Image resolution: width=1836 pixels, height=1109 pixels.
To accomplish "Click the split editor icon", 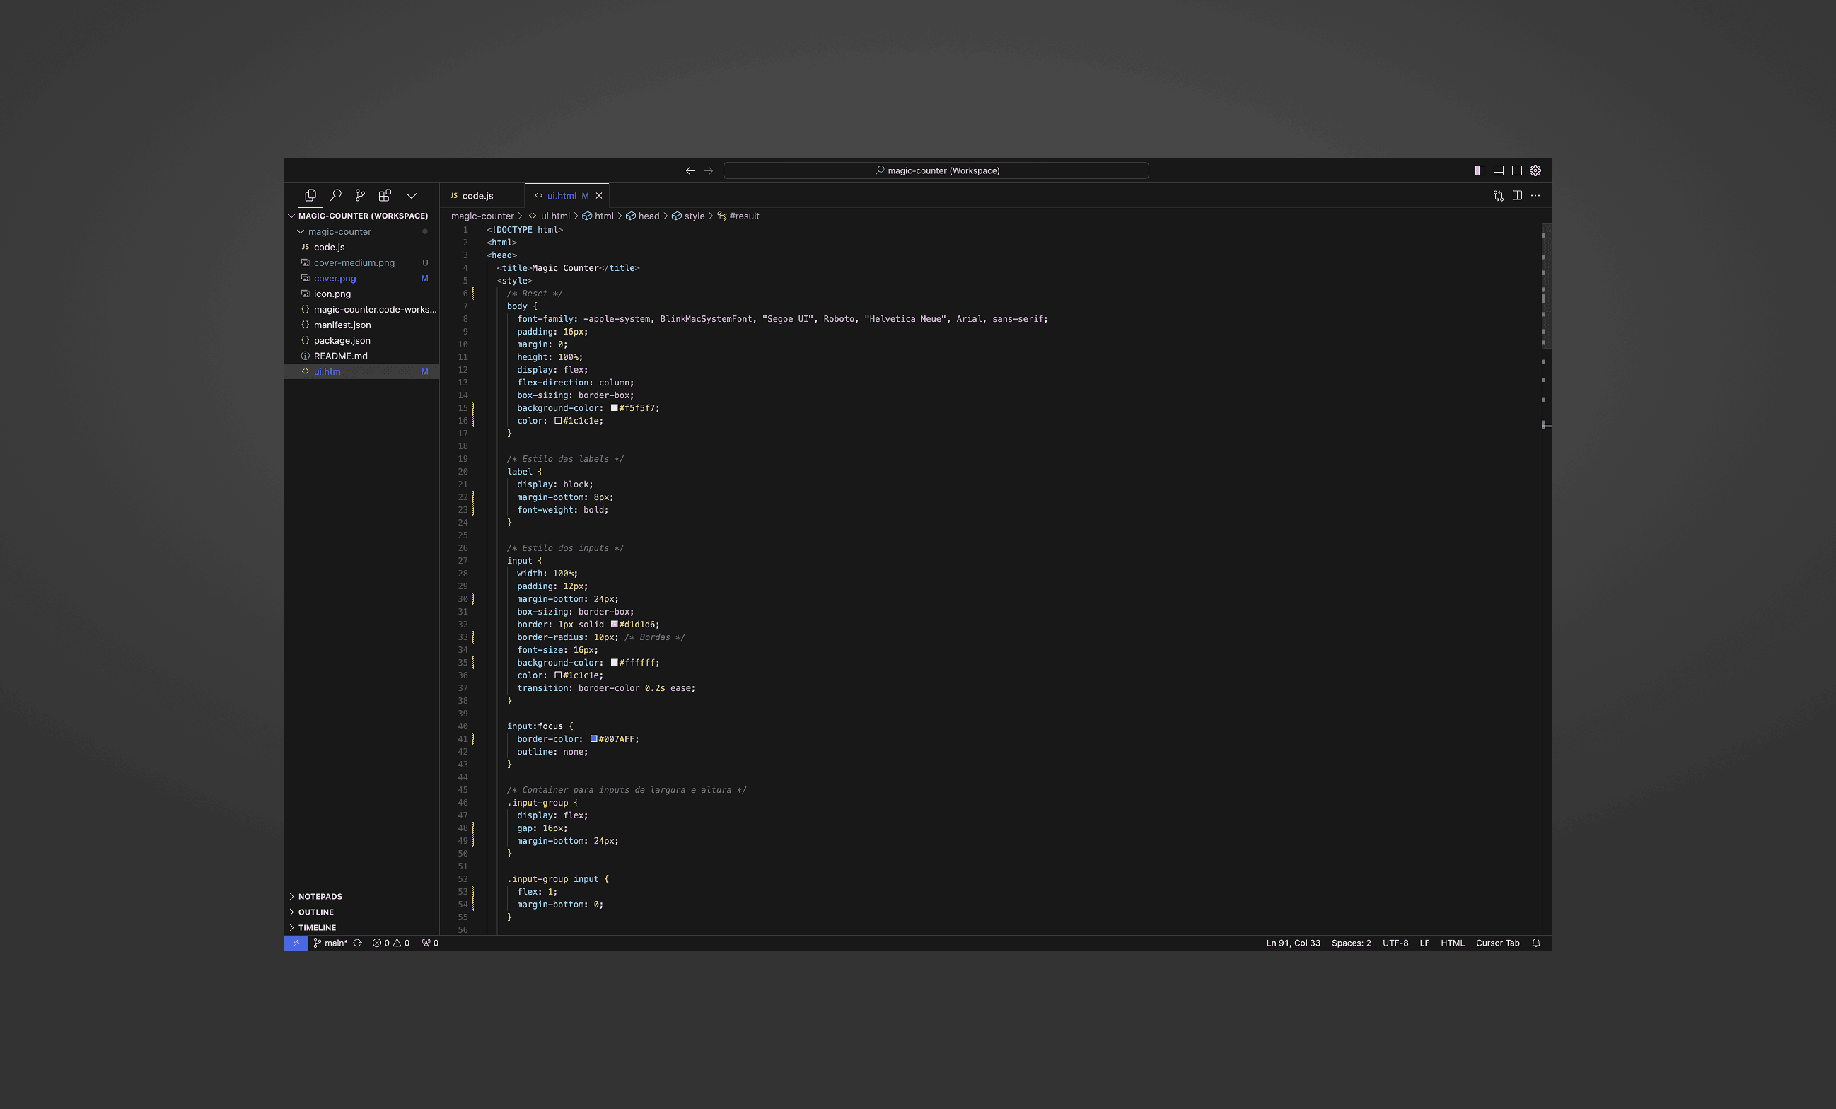I will click(x=1517, y=195).
